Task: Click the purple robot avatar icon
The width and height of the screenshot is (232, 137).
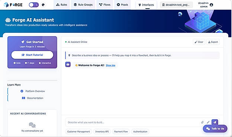Action: tap(68, 64)
